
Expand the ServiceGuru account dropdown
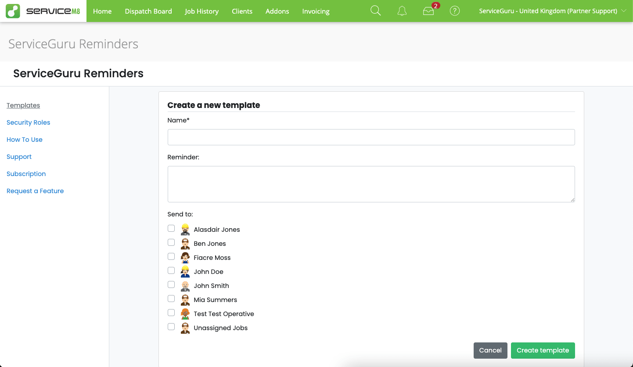coord(553,11)
